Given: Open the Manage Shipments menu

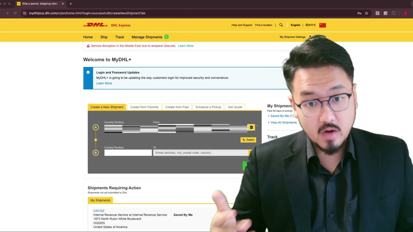Looking at the screenshot, I should (x=147, y=37).
